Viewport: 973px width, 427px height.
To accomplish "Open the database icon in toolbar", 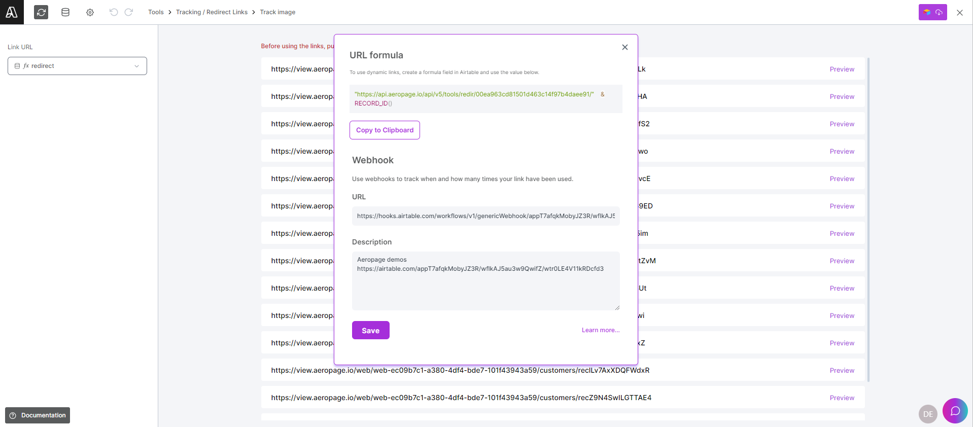I will click(65, 12).
